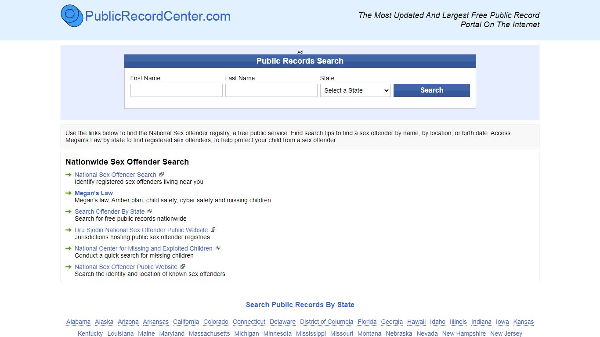Click the Search Public Records By State heading
This screenshot has height=337, width=600.
[x=300, y=305]
